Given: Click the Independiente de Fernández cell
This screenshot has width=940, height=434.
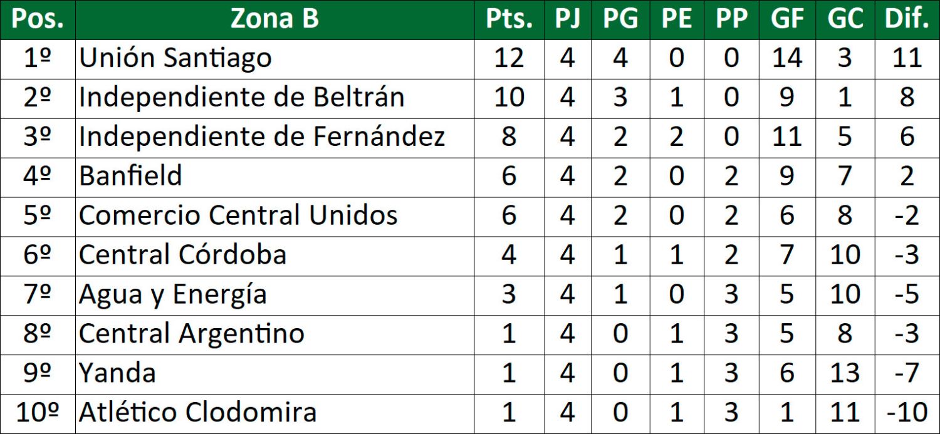Looking at the screenshot, I should point(262,138).
